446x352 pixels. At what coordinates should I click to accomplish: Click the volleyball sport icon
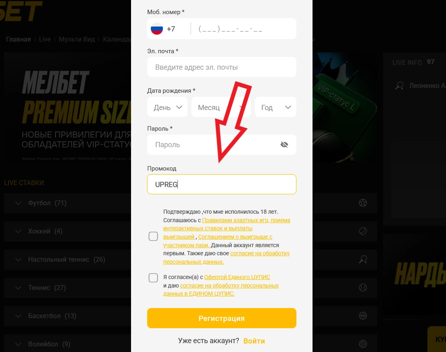tap(363, 344)
